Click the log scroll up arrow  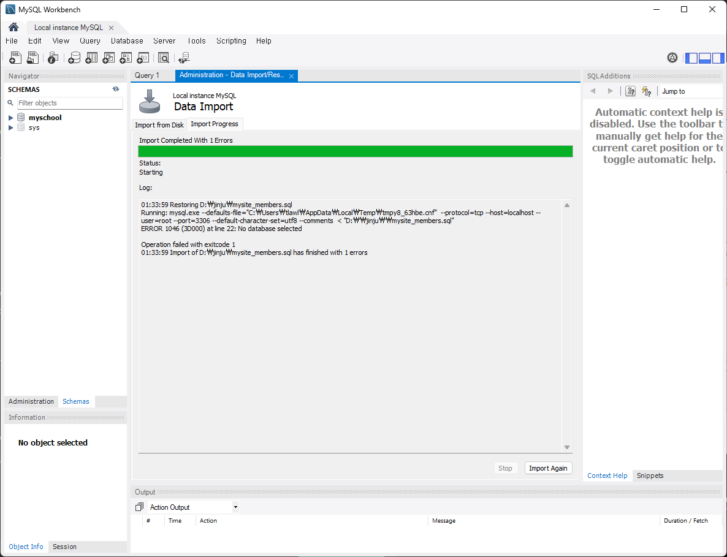click(567, 205)
